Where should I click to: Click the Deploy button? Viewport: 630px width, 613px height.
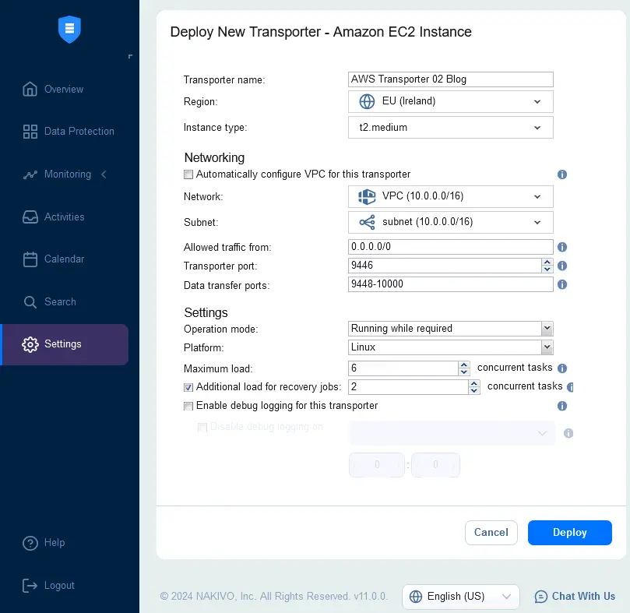[570, 533]
